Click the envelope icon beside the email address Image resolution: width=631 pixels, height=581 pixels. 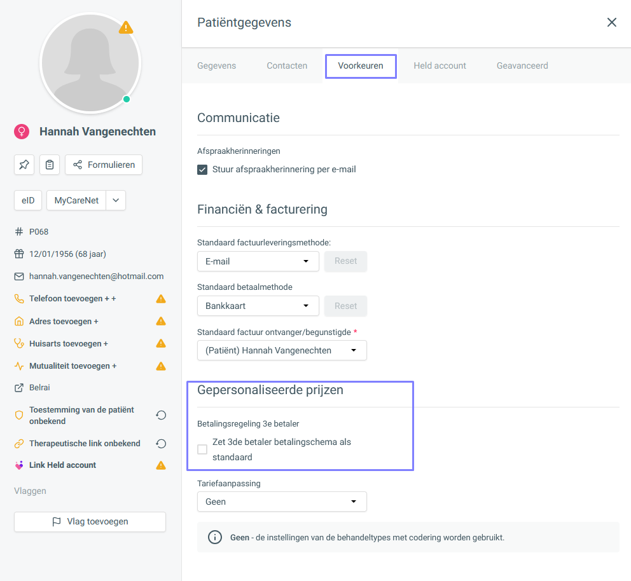click(19, 277)
